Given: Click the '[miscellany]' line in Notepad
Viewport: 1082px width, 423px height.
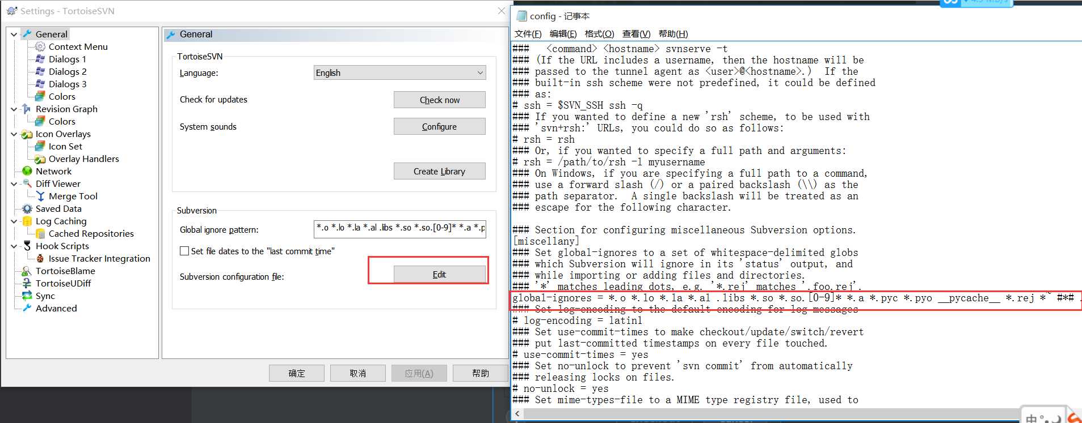Looking at the screenshot, I should tap(546, 241).
